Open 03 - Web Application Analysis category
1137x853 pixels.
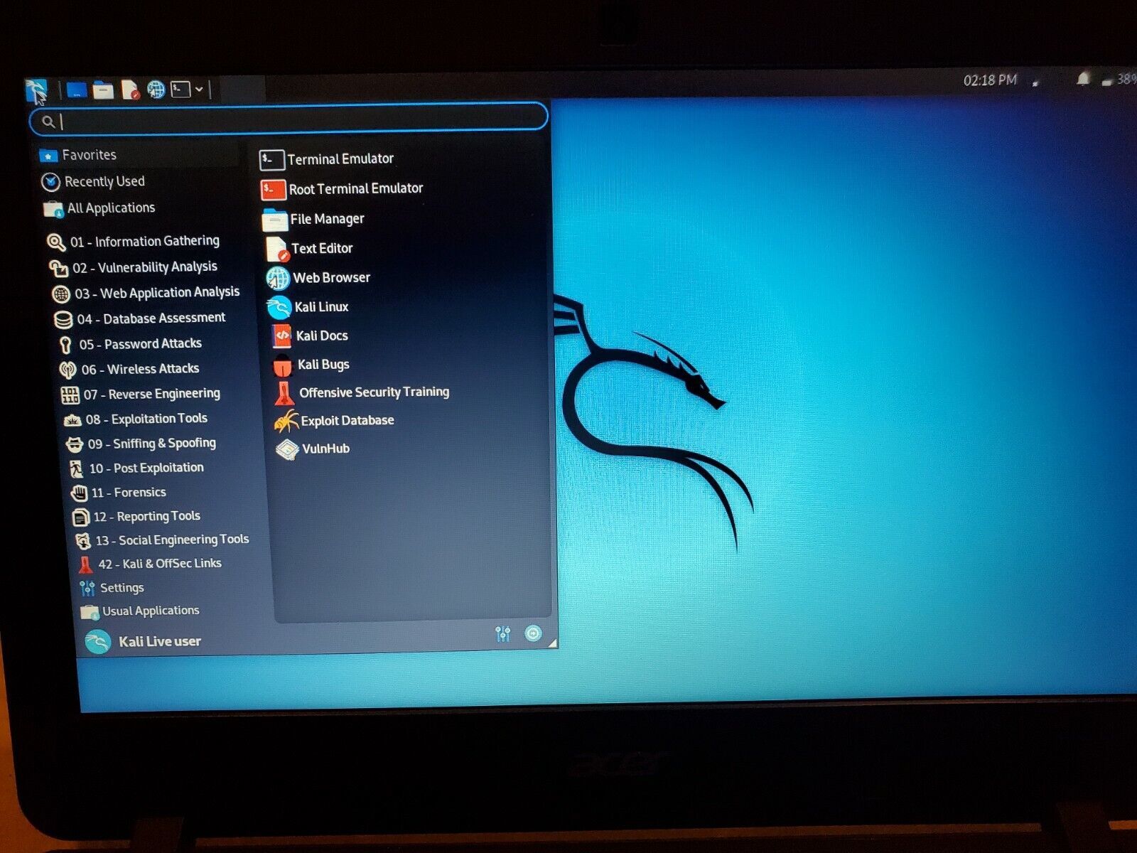coord(146,293)
